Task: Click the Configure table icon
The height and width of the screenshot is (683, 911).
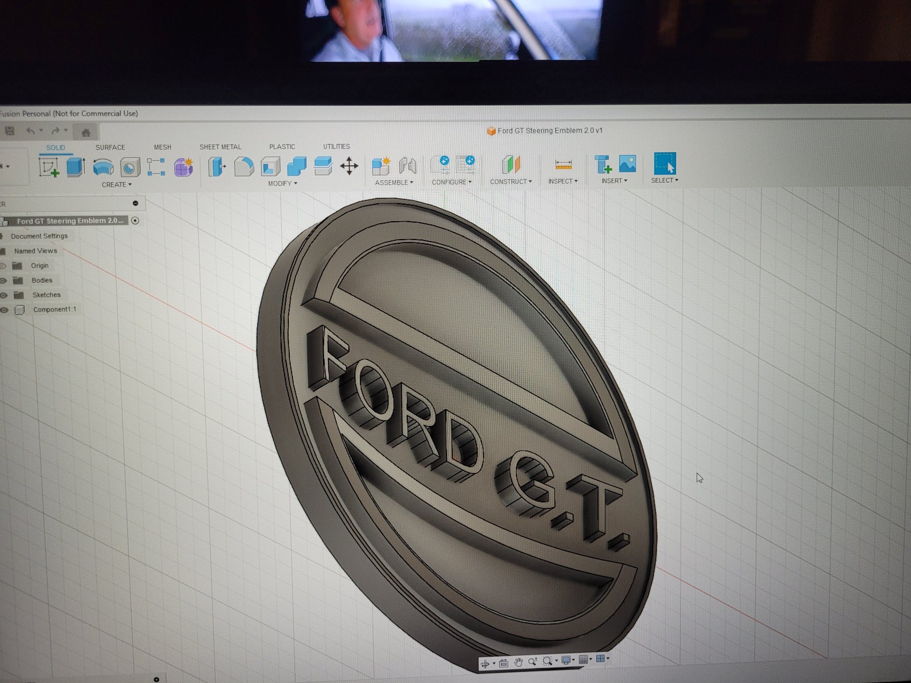Action: pyautogui.click(x=466, y=164)
